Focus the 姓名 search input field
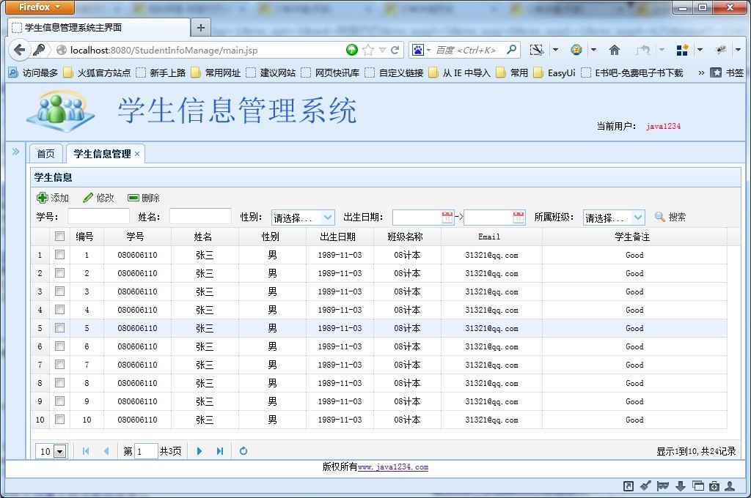The width and height of the screenshot is (751, 498). point(200,217)
